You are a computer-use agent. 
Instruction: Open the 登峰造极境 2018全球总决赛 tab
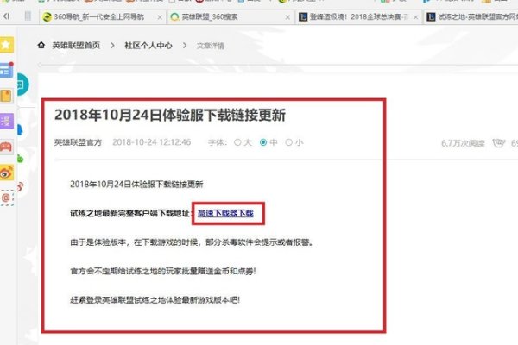[x=354, y=16]
